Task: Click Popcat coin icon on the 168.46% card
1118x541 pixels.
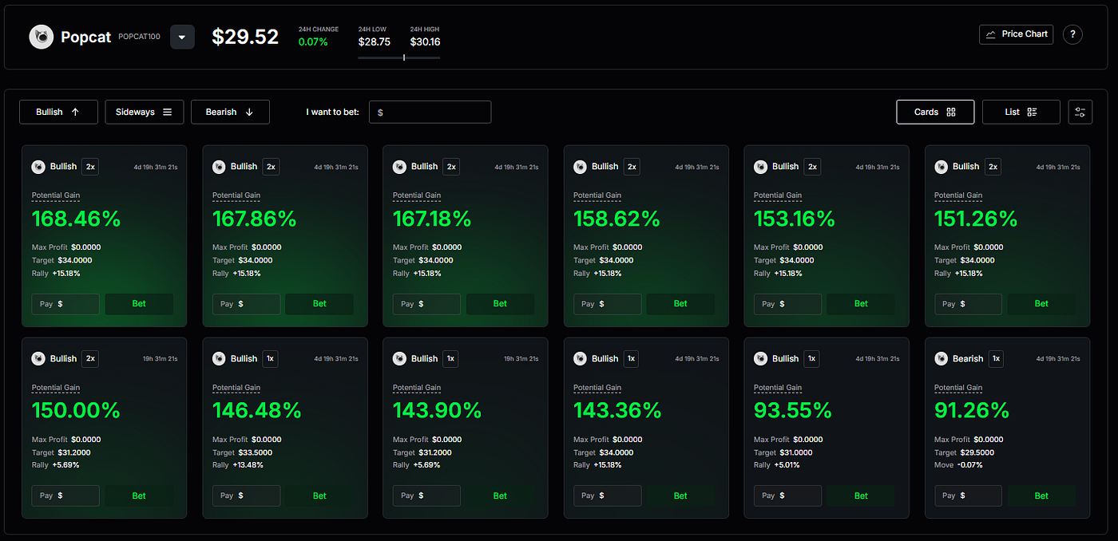Action: (38, 167)
